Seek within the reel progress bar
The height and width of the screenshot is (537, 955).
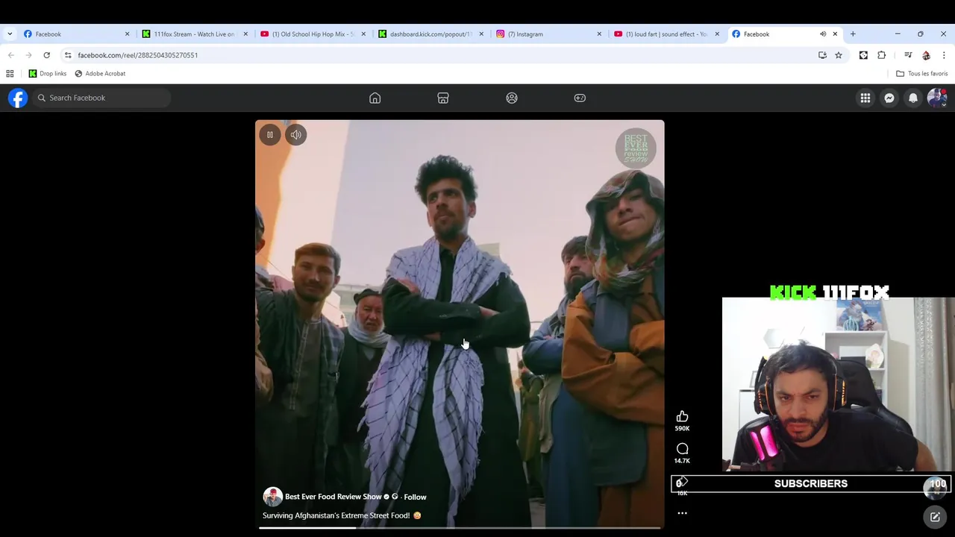460,527
